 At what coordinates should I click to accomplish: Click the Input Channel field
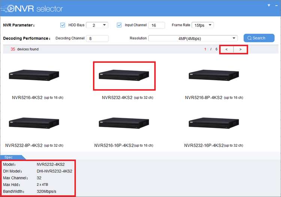pos(157,25)
